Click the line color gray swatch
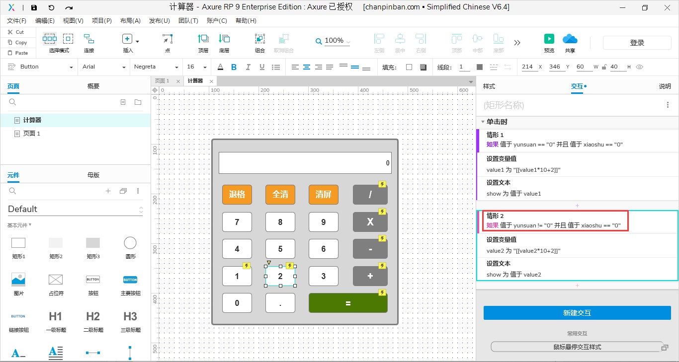This screenshot has height=362, width=679. point(480,67)
